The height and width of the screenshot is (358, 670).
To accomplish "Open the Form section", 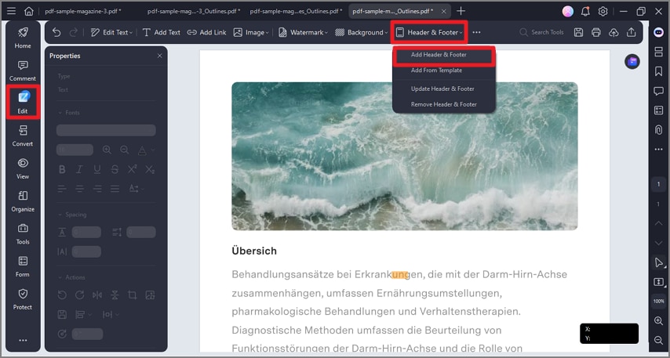I will [x=23, y=266].
